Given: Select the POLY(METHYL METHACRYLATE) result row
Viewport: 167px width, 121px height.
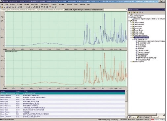Looking at the screenshot, I should 63,98.
